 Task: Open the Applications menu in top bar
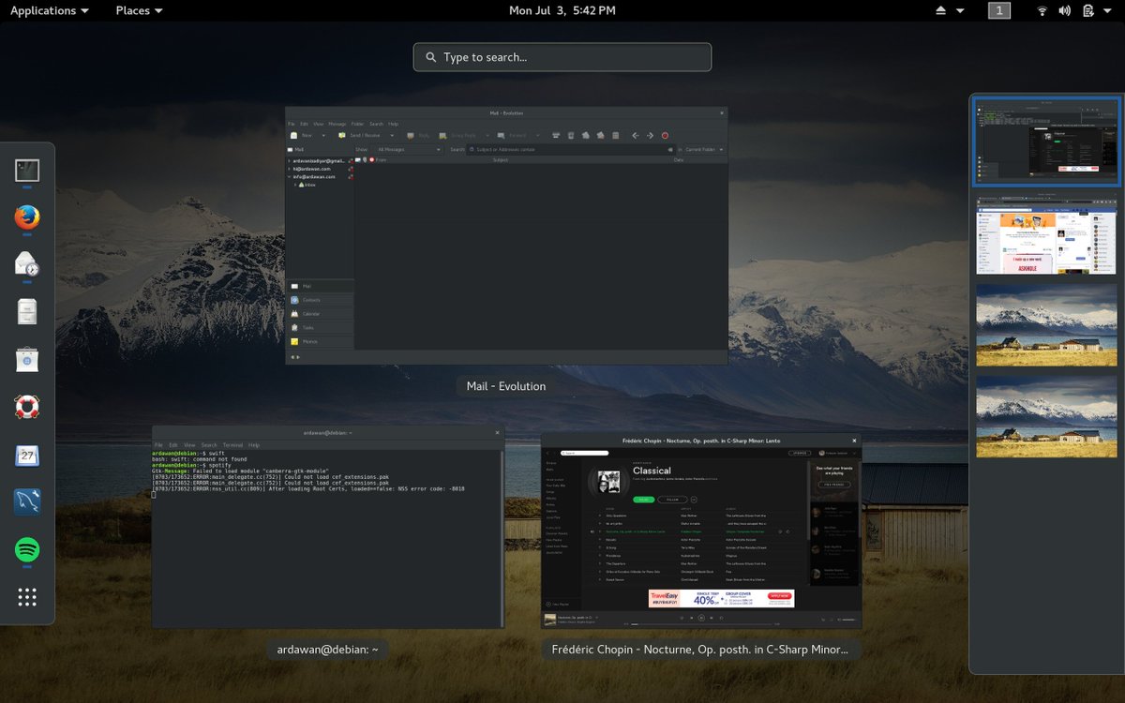click(50, 10)
